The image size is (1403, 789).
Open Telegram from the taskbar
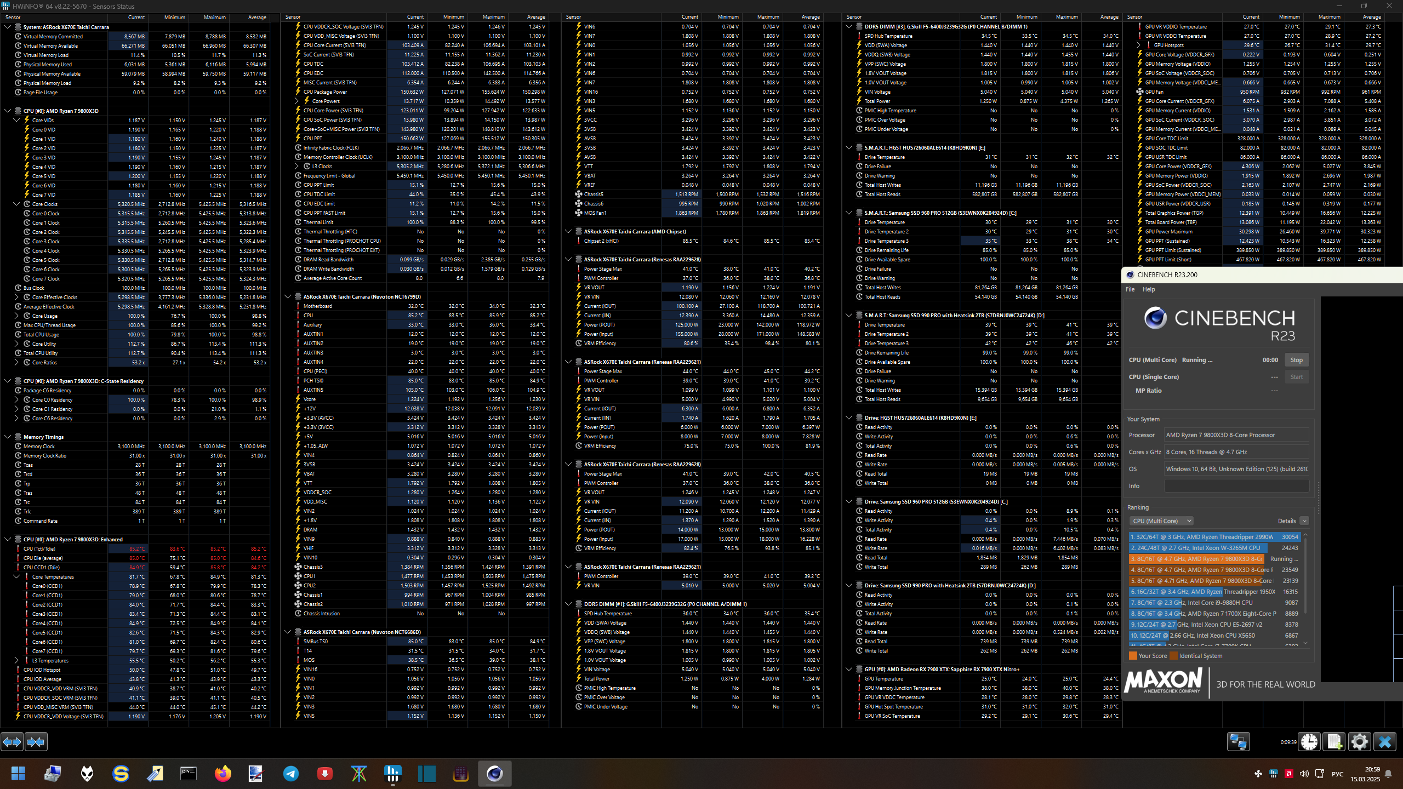[x=291, y=774]
